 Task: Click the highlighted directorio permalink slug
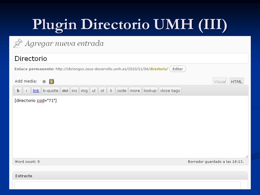coord(158,69)
